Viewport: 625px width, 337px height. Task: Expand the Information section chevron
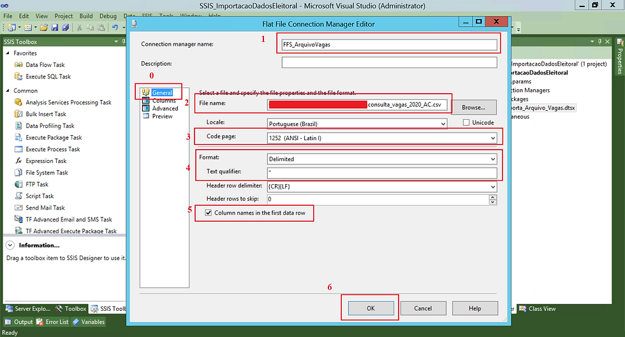pos(10,245)
